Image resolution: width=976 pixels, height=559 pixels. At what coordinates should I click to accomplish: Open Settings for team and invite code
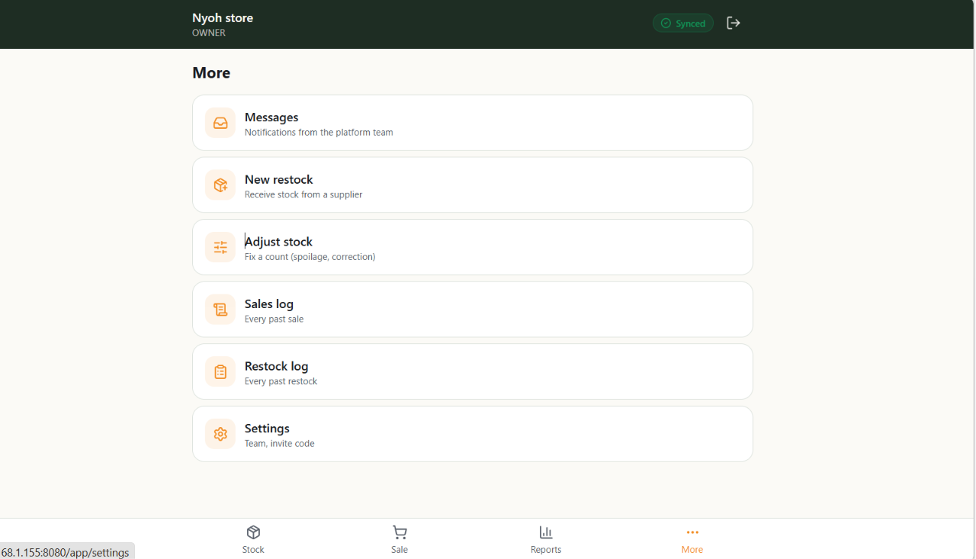[473, 434]
